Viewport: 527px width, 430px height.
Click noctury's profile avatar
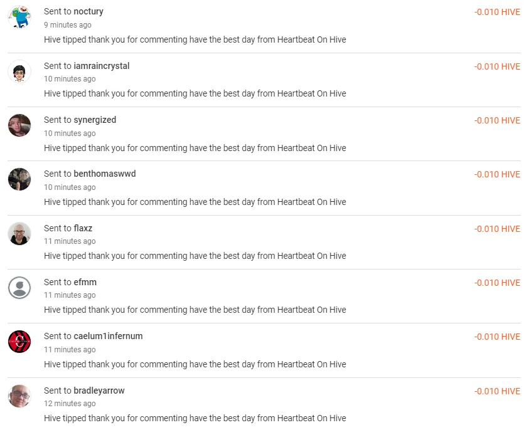click(19, 17)
